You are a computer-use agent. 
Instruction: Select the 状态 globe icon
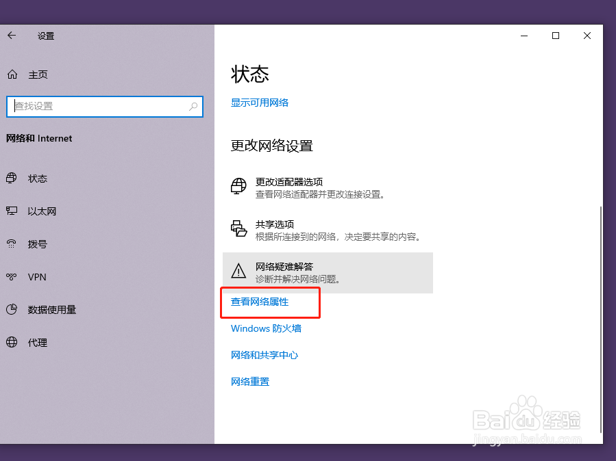[x=12, y=179]
